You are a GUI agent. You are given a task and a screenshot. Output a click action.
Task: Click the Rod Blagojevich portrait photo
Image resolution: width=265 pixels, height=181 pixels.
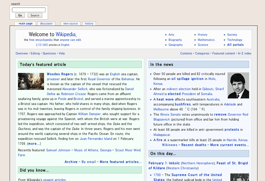[238, 85]
